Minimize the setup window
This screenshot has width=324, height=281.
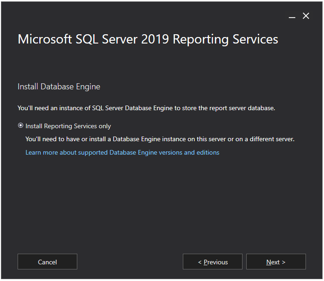pos(292,16)
